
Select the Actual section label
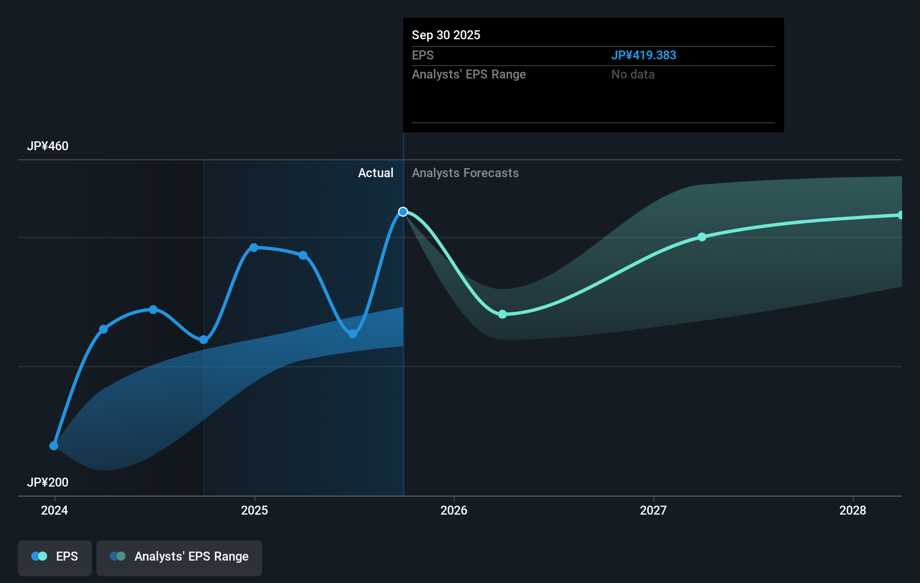pyautogui.click(x=375, y=173)
